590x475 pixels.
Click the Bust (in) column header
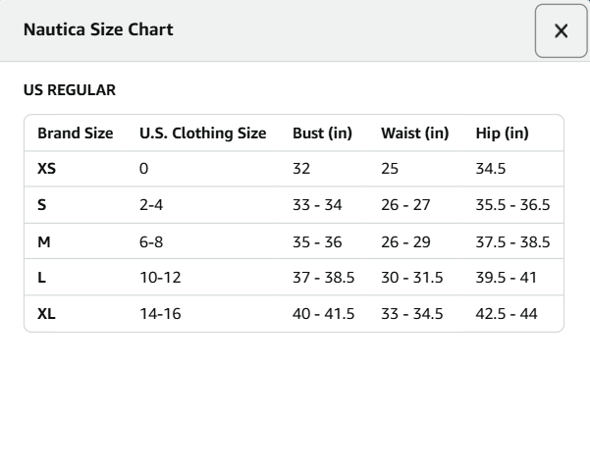click(x=322, y=133)
